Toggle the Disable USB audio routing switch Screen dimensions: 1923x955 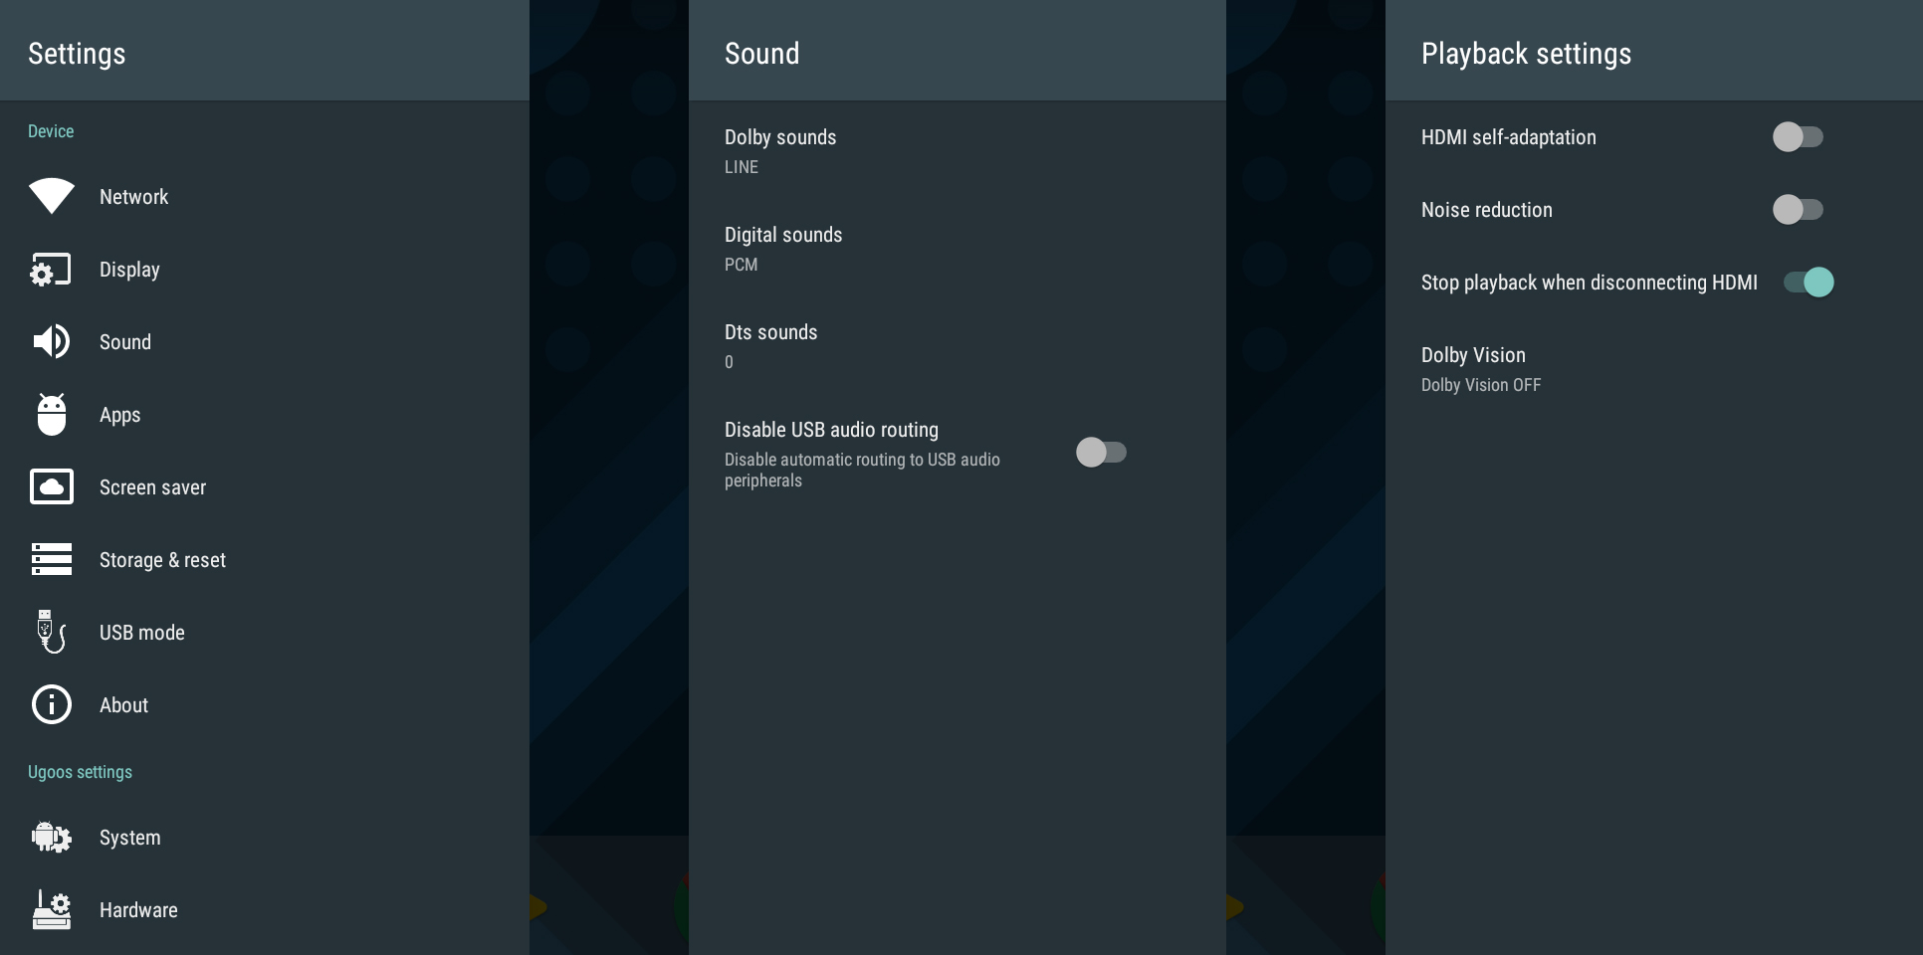pyautogui.click(x=1101, y=453)
